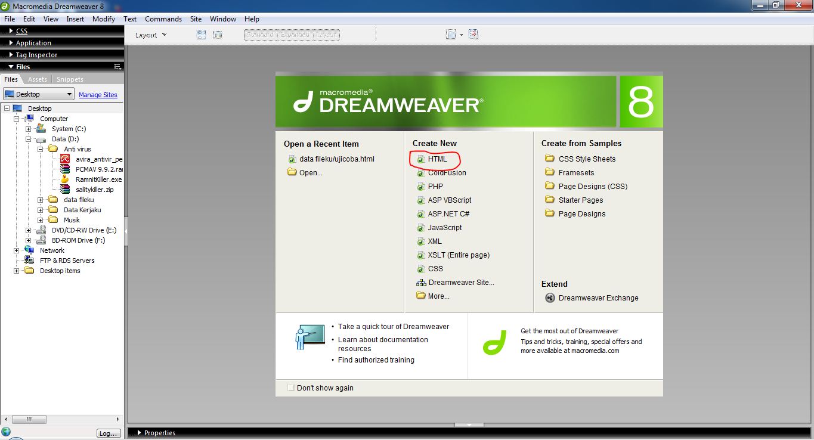Click the Frames icon in the Layout toolbar
The height and width of the screenshot is (440, 814).
[x=451, y=35]
